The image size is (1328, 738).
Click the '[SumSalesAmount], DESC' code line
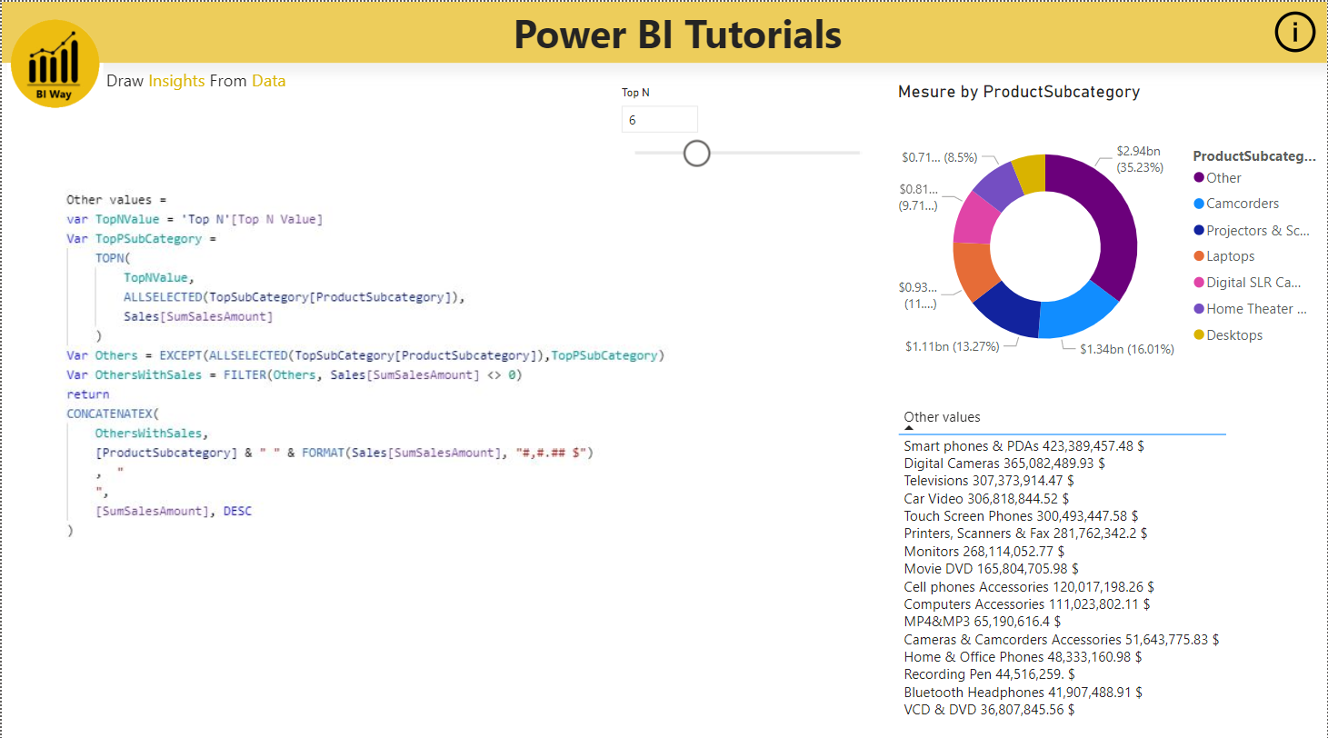pyautogui.click(x=174, y=512)
